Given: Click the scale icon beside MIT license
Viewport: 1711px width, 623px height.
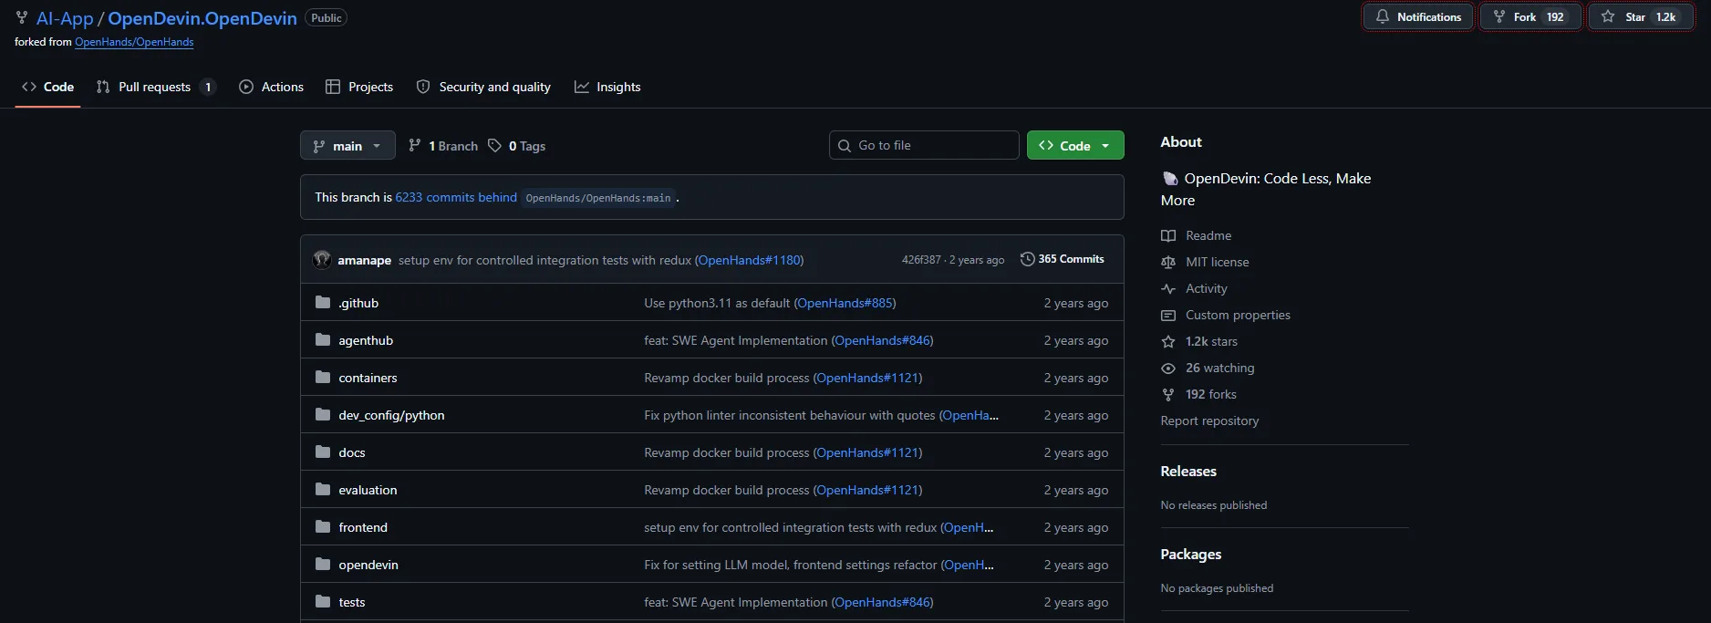Looking at the screenshot, I should click(x=1168, y=262).
